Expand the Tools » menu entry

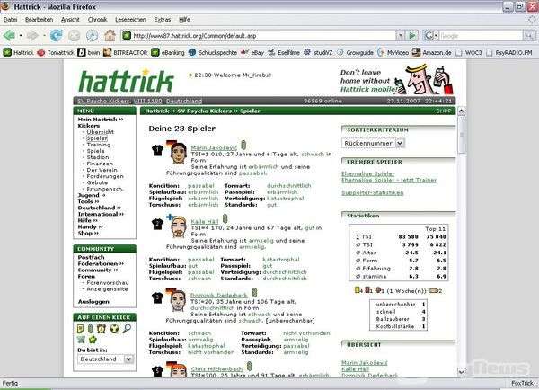(x=88, y=201)
